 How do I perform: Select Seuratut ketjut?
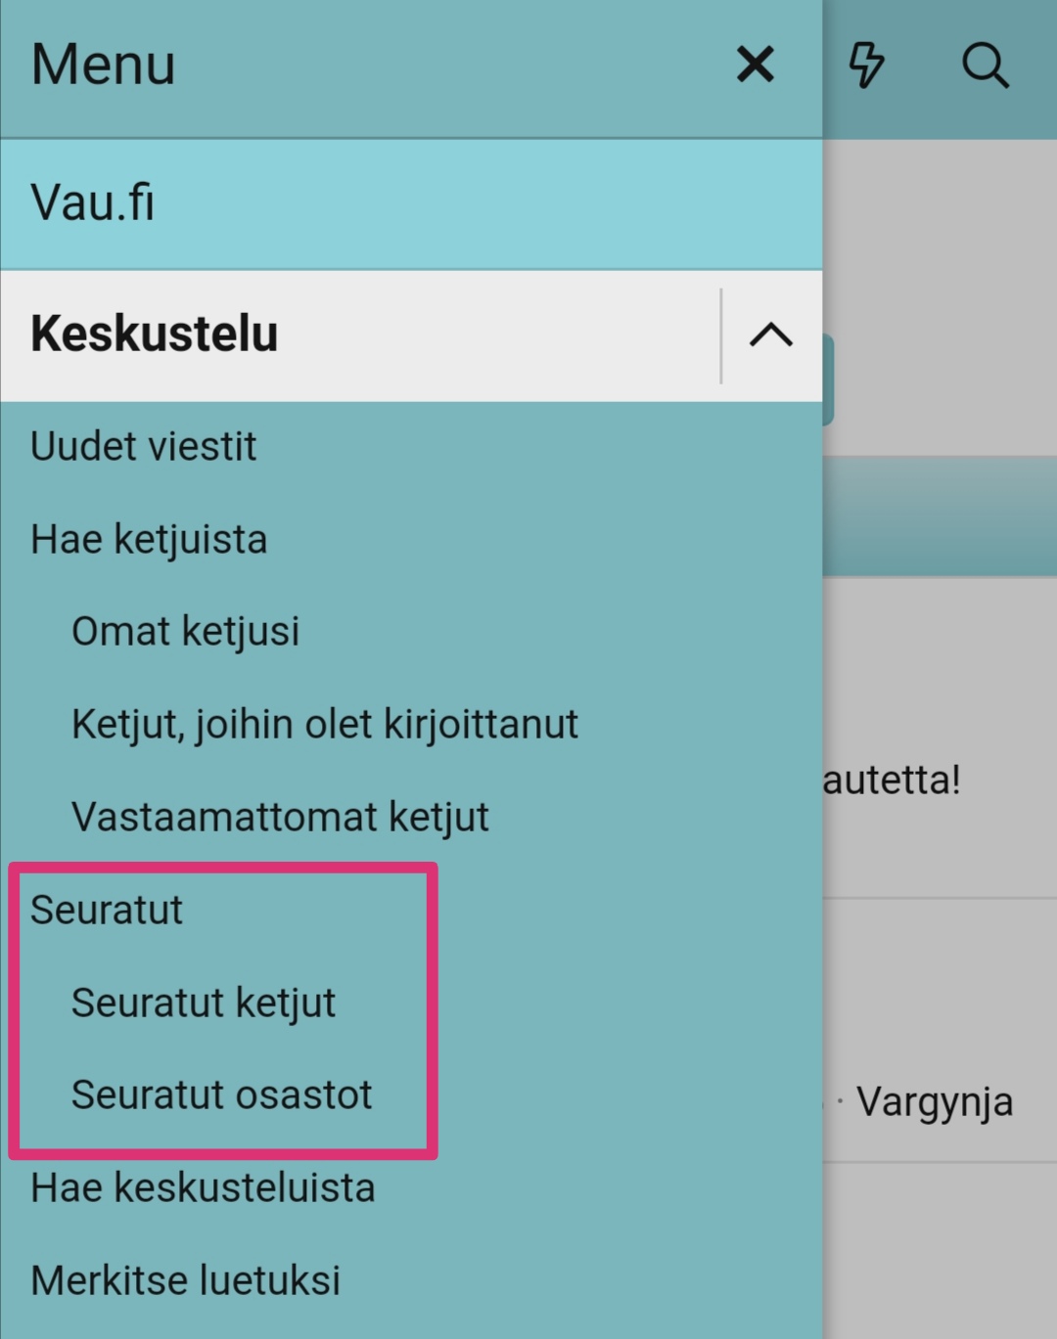(x=204, y=1002)
